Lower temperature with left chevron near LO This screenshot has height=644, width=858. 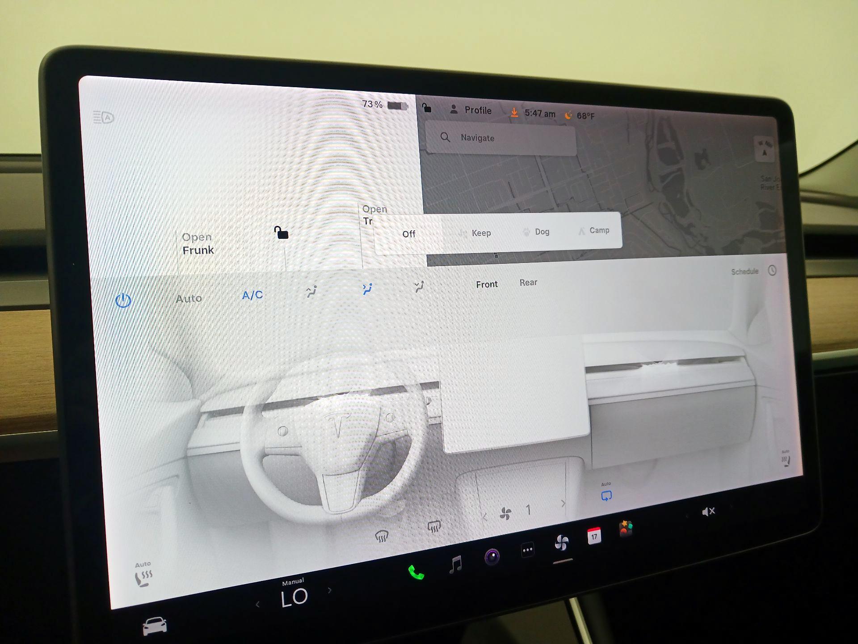click(x=257, y=605)
